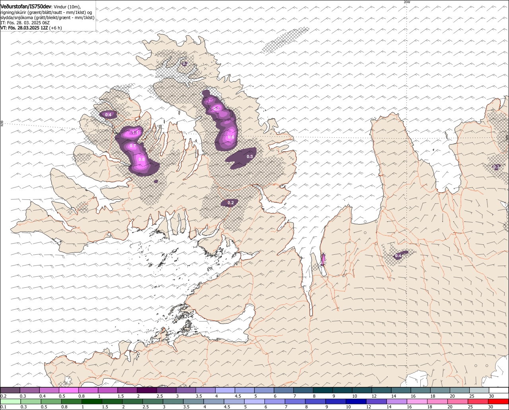Select lower legend swatch between 2 and 2.5

coord(133,402)
